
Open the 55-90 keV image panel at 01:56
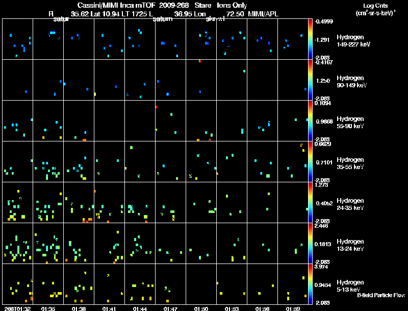click(x=262, y=121)
